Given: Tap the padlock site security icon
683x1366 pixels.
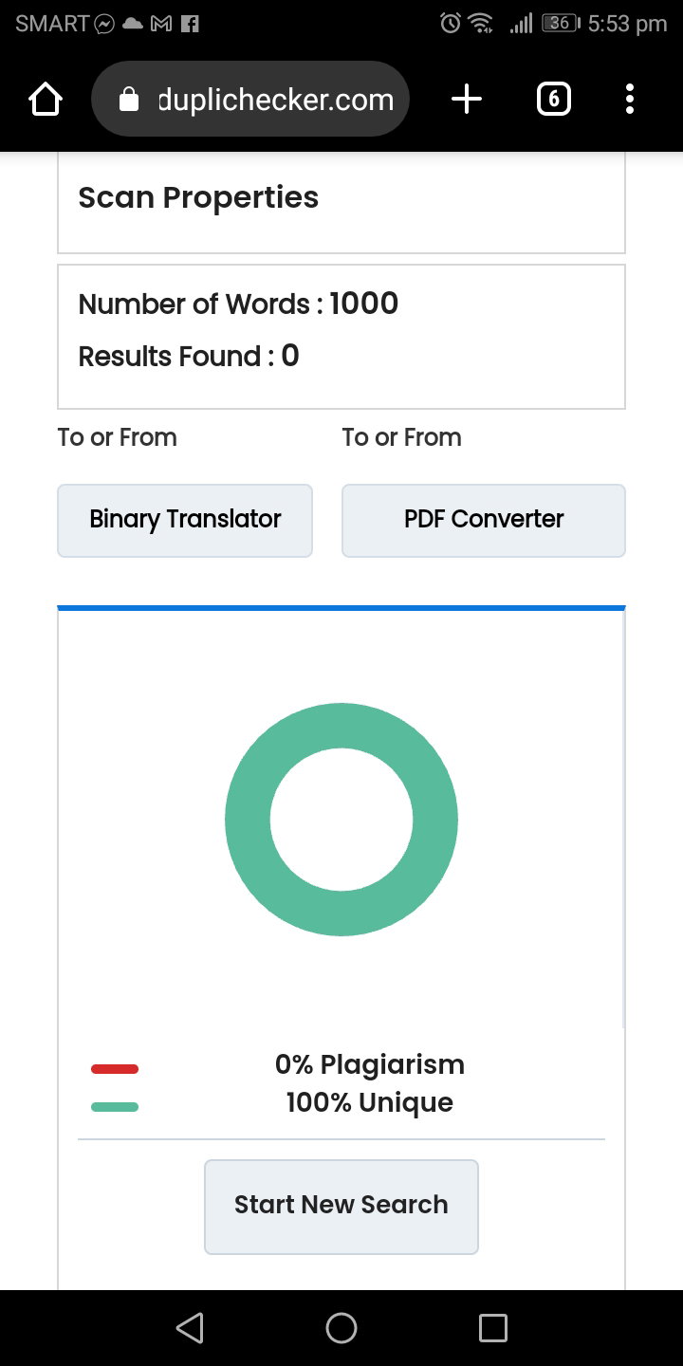Looking at the screenshot, I should pyautogui.click(x=129, y=100).
